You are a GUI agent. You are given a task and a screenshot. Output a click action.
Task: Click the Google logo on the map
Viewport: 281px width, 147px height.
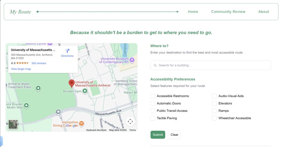click(x=72, y=125)
